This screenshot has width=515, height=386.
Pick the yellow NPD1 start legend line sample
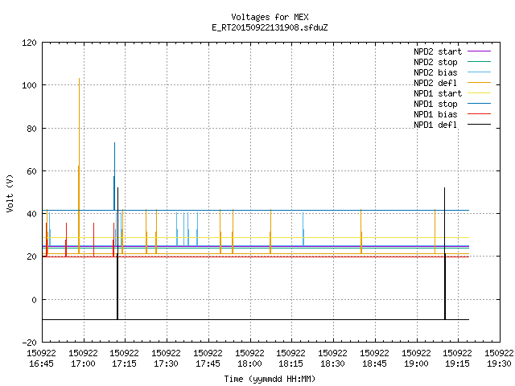479,93
